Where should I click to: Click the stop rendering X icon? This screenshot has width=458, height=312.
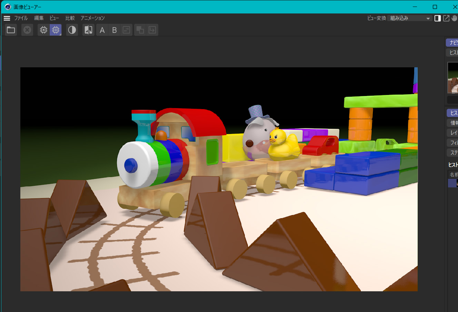coord(27,30)
